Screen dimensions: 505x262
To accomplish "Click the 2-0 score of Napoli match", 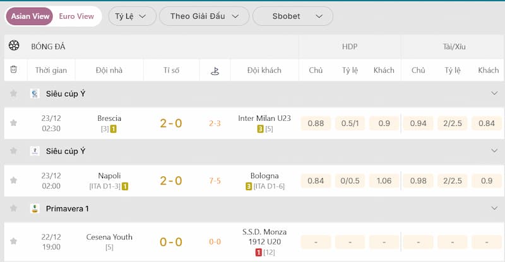I will [170, 181].
